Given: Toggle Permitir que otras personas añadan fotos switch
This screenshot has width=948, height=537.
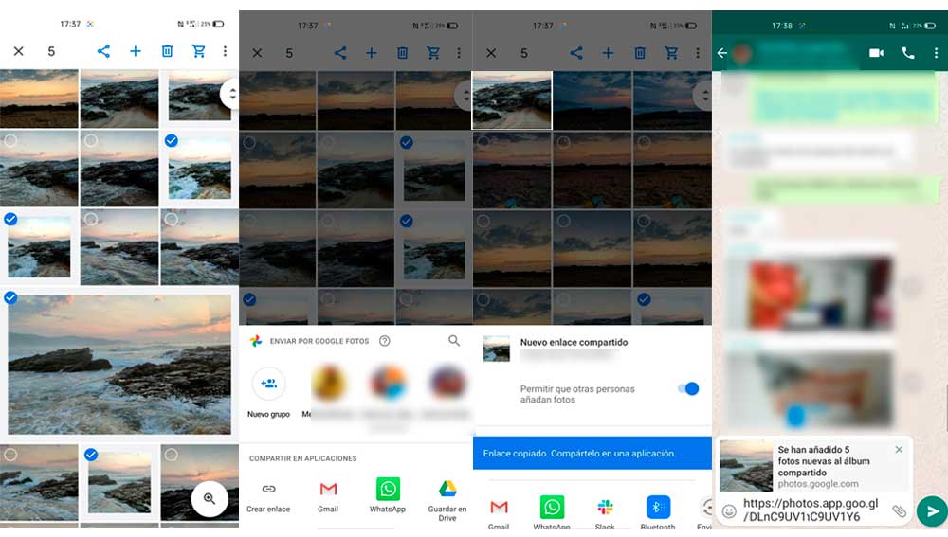Looking at the screenshot, I should point(688,388).
